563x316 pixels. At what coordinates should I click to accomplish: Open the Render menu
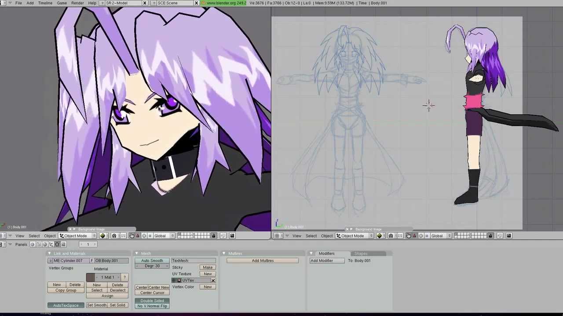[x=77, y=3]
